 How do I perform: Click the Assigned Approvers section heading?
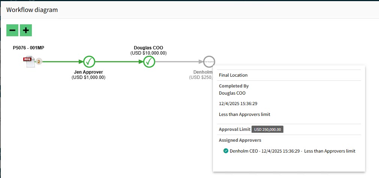240,140
